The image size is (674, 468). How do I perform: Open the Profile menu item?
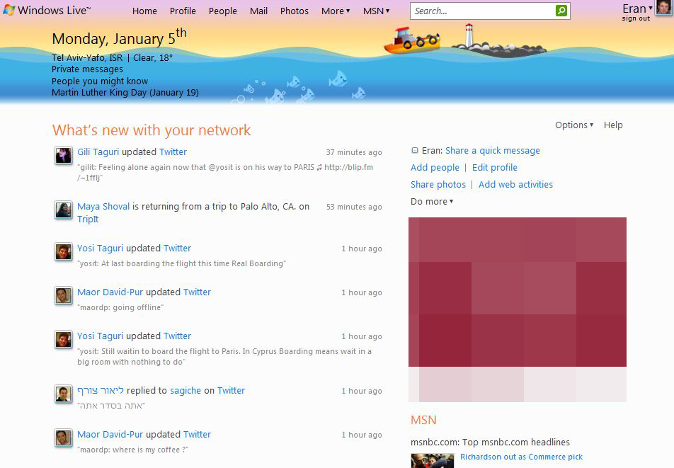click(183, 11)
